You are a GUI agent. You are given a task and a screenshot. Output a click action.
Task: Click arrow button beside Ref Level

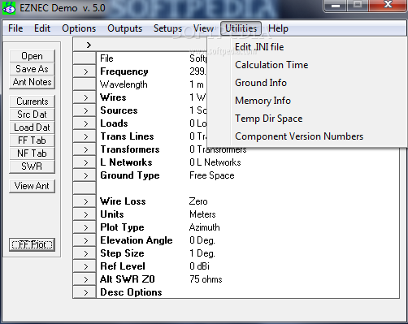click(85, 266)
